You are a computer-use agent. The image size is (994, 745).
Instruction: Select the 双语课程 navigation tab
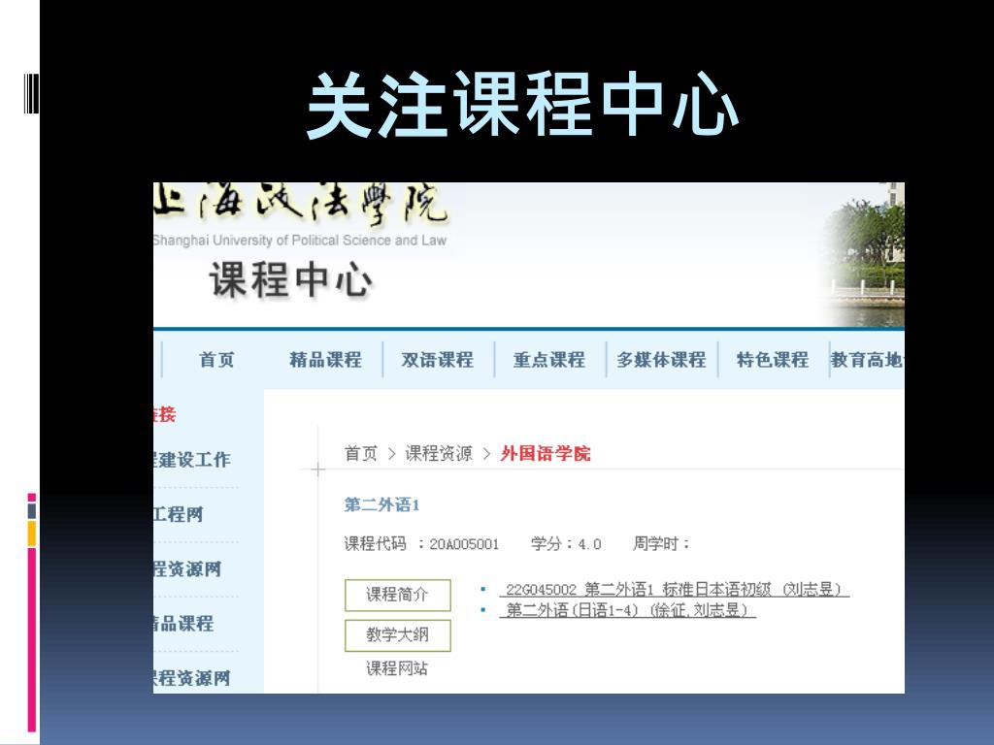(438, 360)
